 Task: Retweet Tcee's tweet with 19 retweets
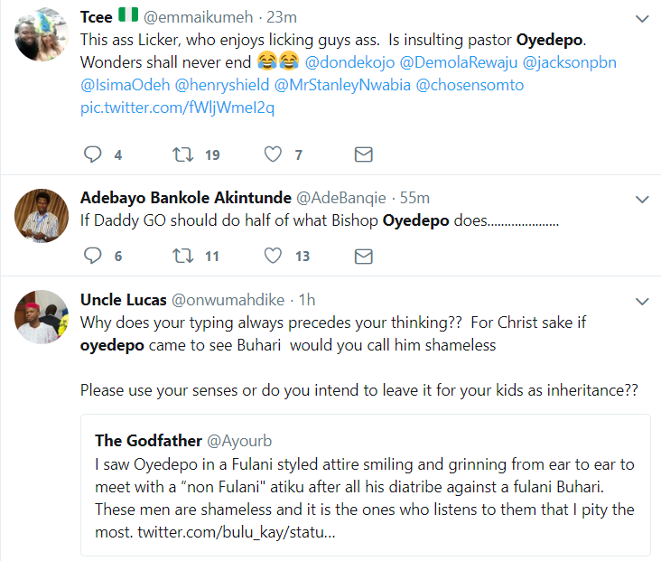183,154
